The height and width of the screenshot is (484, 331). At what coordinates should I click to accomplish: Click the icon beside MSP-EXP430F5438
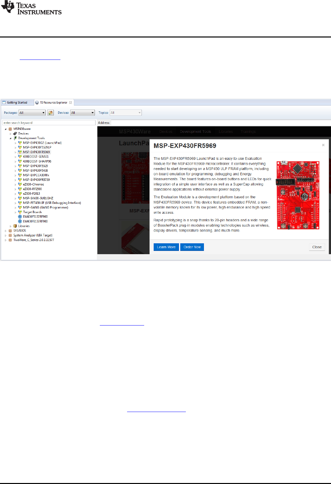click(x=20, y=170)
